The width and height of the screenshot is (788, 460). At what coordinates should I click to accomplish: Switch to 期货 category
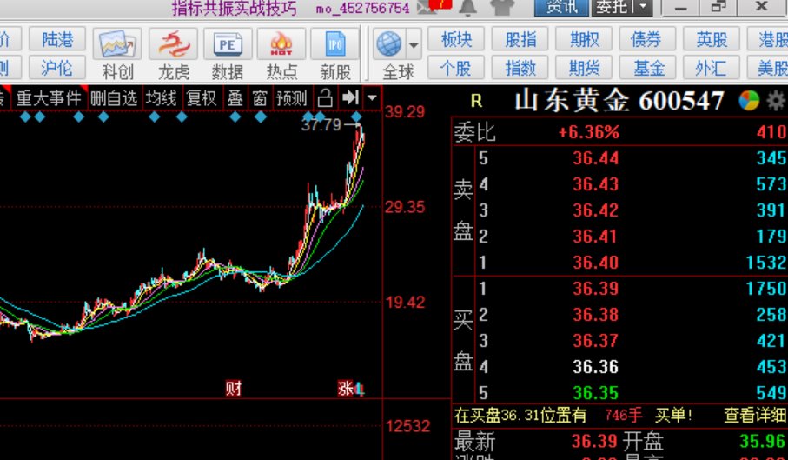(584, 67)
